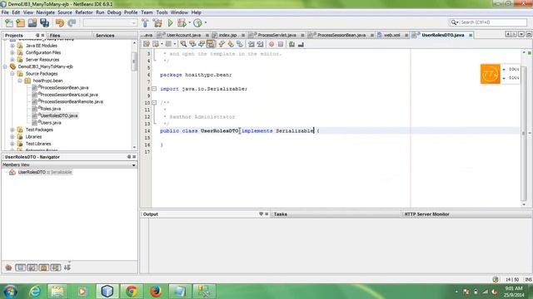Toggle Show Fields filter in Navigator

[x=20, y=267]
